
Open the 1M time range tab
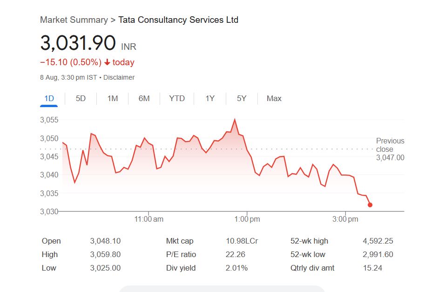112,98
